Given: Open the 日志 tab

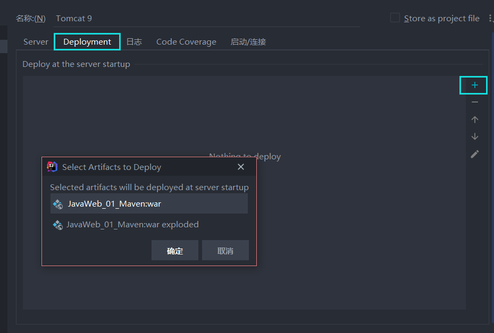Looking at the screenshot, I should coord(134,42).
